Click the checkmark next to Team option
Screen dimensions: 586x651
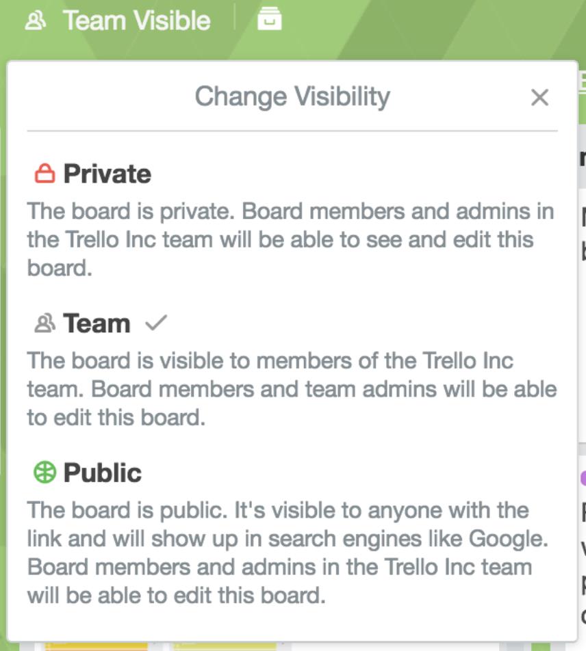click(x=156, y=321)
